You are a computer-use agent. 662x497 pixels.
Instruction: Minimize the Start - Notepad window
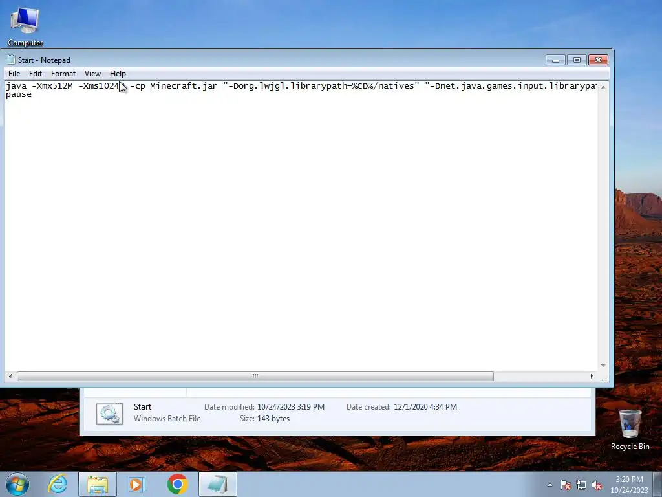coord(555,60)
